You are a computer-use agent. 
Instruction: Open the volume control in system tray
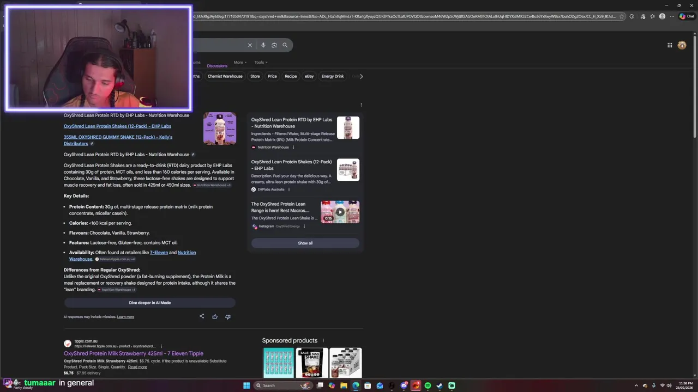(669, 385)
